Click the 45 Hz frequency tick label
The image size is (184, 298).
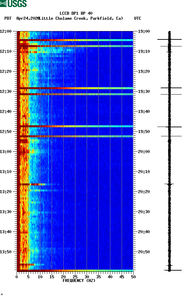[122, 277]
